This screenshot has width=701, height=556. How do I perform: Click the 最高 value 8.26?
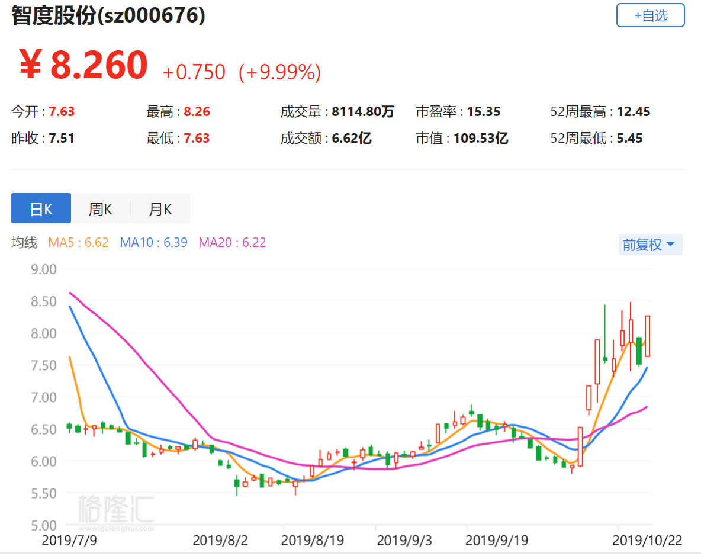[x=197, y=111]
